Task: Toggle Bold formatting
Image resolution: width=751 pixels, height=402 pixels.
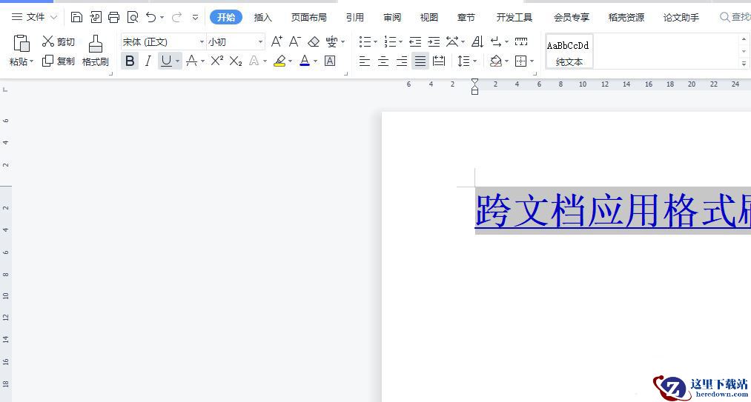Action: click(x=130, y=61)
